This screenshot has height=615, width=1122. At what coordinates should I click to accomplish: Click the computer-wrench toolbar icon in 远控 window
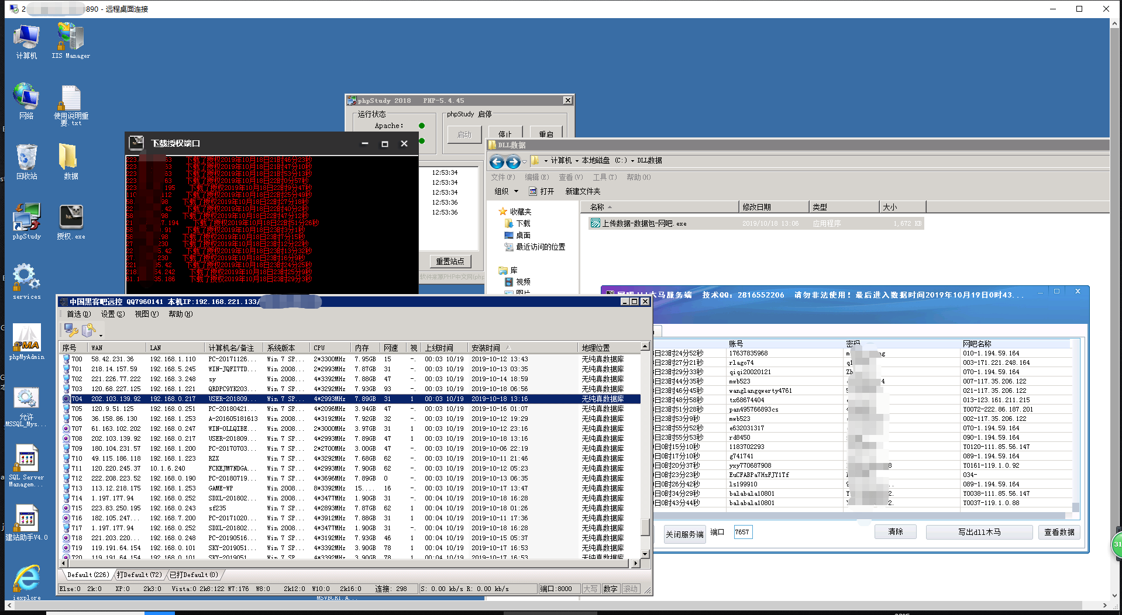click(x=71, y=330)
